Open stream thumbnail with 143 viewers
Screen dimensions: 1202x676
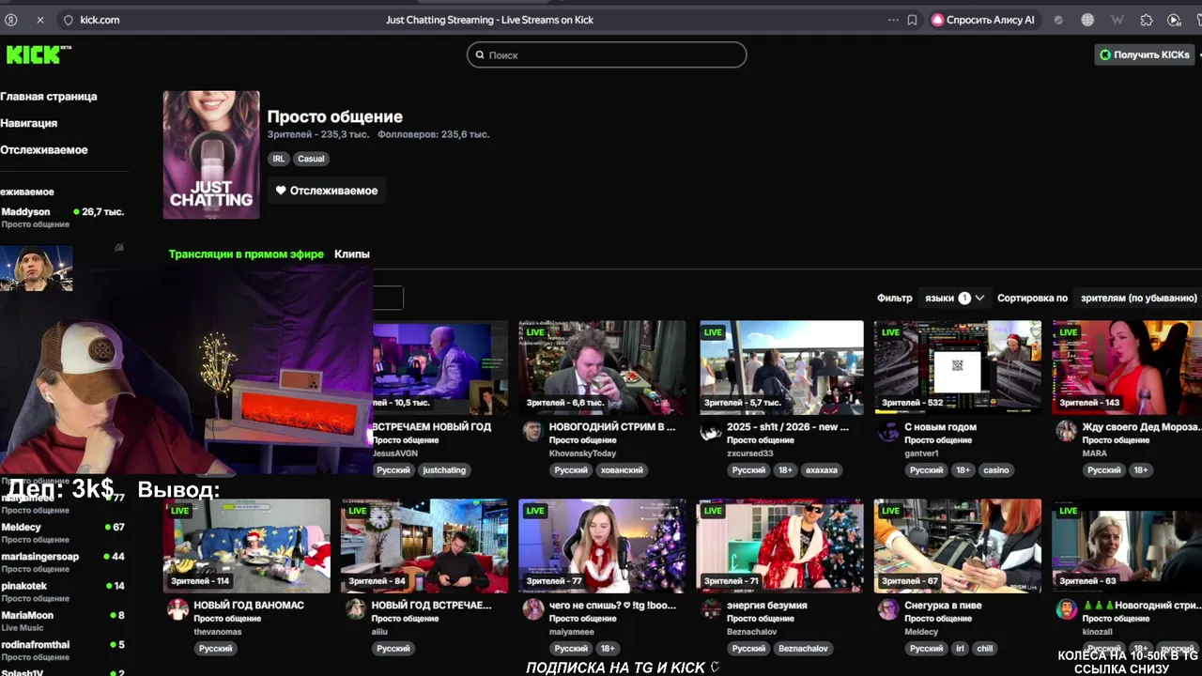point(1127,367)
